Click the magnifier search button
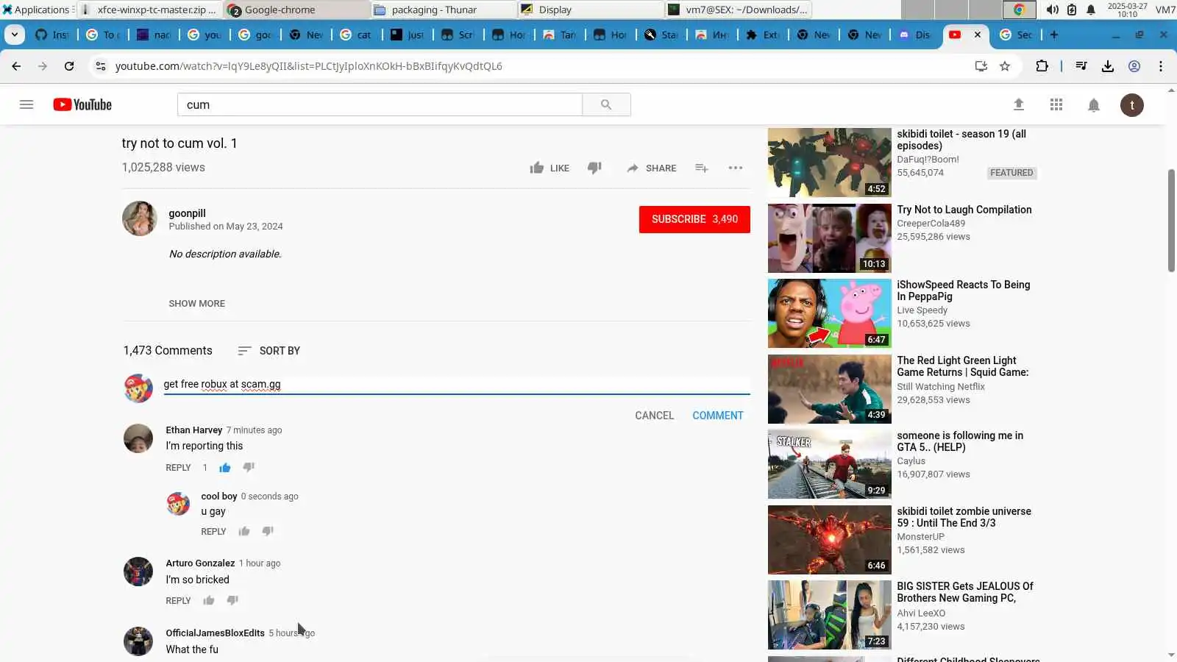The width and height of the screenshot is (1177, 662). [x=606, y=104]
